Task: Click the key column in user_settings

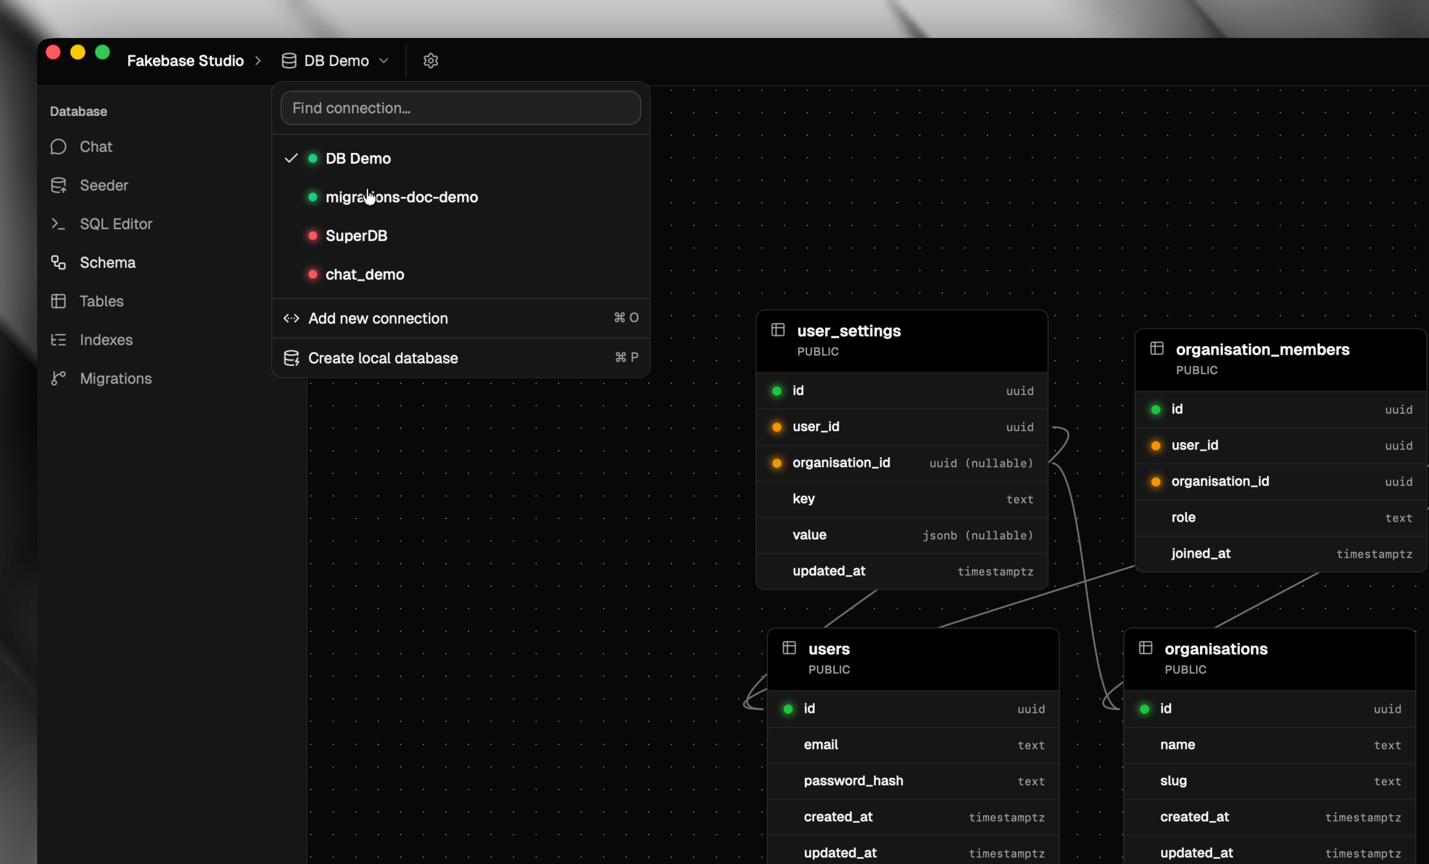Action: [x=902, y=499]
